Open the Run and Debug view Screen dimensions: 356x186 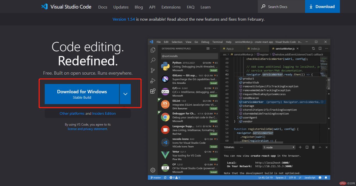click(x=153, y=80)
